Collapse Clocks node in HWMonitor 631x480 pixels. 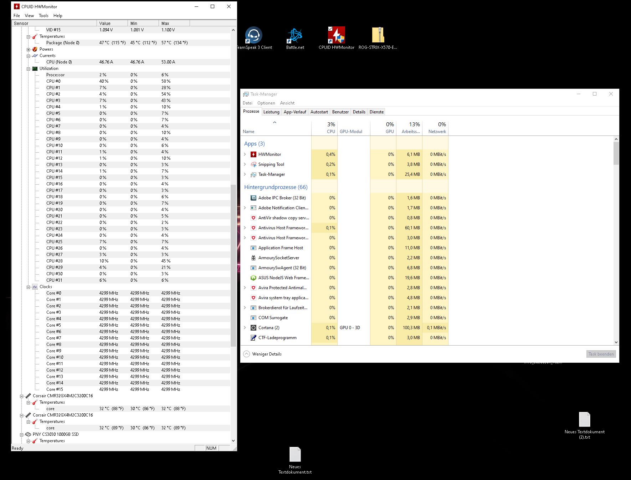(x=28, y=287)
